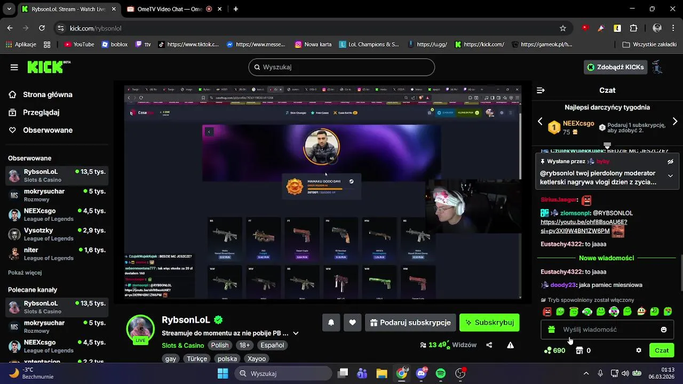
Task: Report the stream with warning triangle icon
Action: pos(510,345)
